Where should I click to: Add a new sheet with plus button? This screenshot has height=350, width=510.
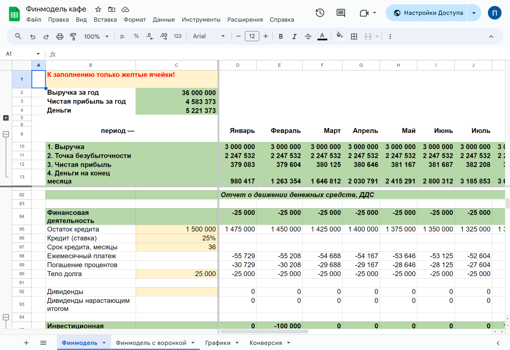pos(26,343)
